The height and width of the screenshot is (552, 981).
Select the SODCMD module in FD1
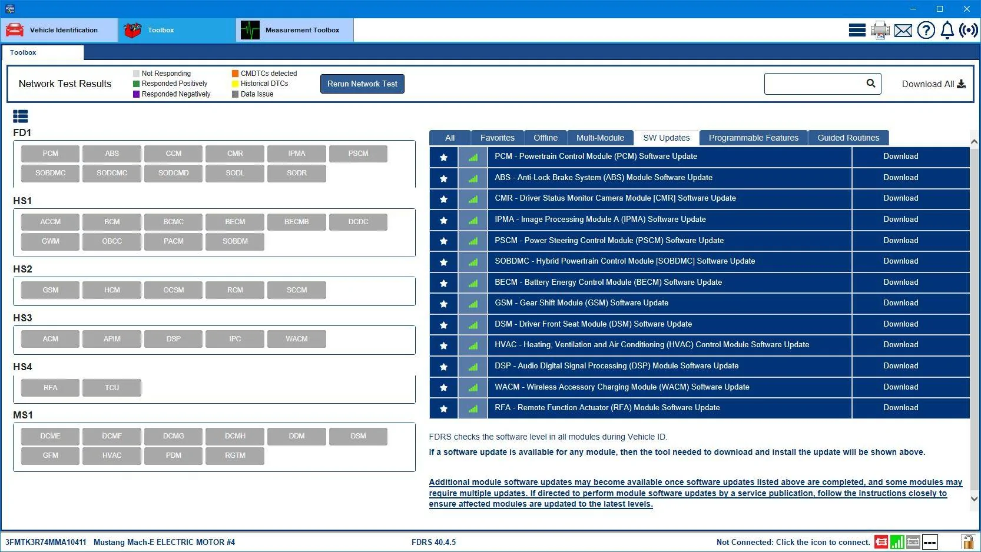pos(174,173)
